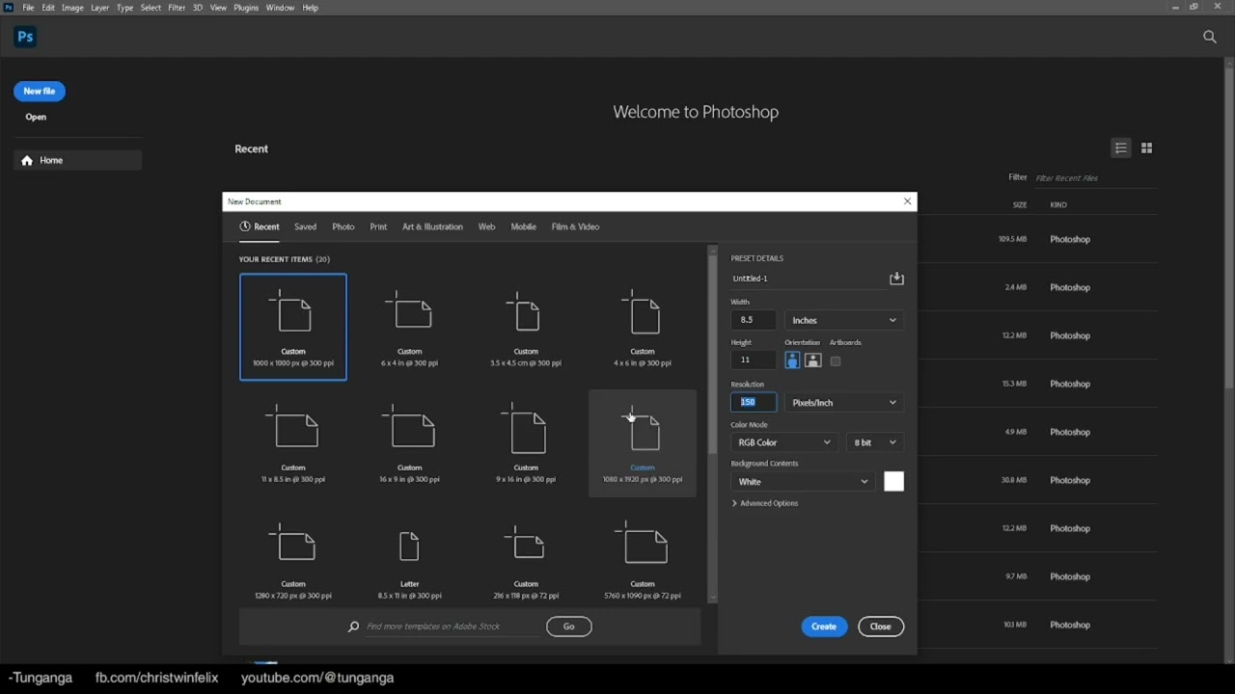Click the Recent tab clock icon
This screenshot has width=1235, height=694.
245,227
